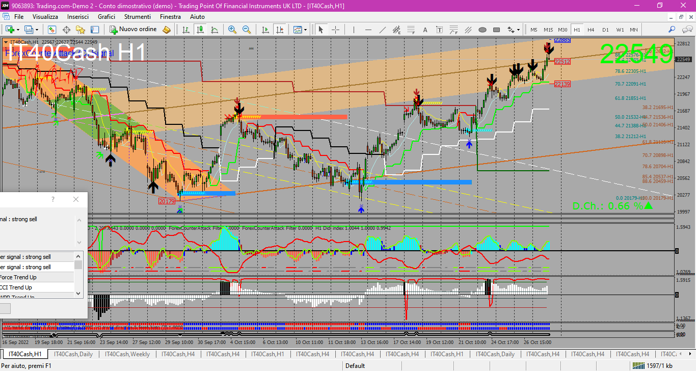Select the vertical line tool
696x371 pixels.
[354, 30]
